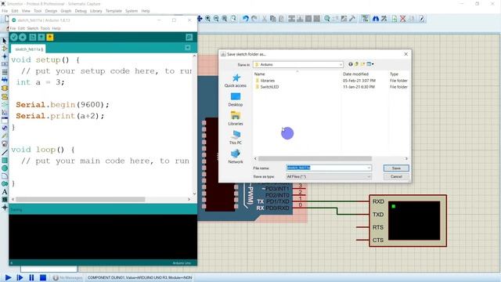Click the Arduino editor horizontal scrollbar
This screenshot has width=501, height=282.
81,199
